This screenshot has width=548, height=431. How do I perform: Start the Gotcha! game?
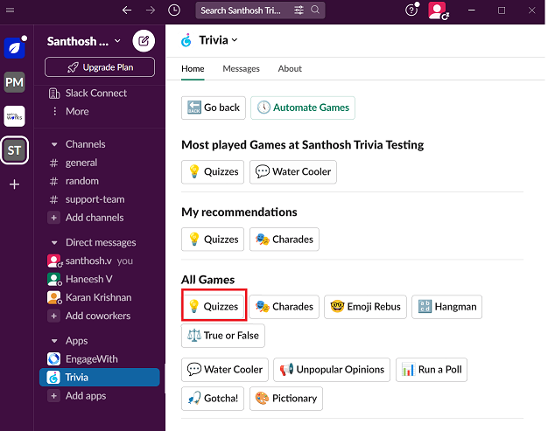point(213,399)
